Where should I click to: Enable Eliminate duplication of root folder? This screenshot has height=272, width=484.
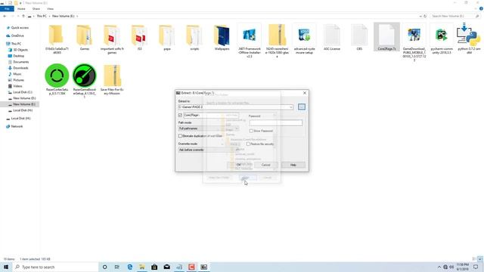click(180, 136)
